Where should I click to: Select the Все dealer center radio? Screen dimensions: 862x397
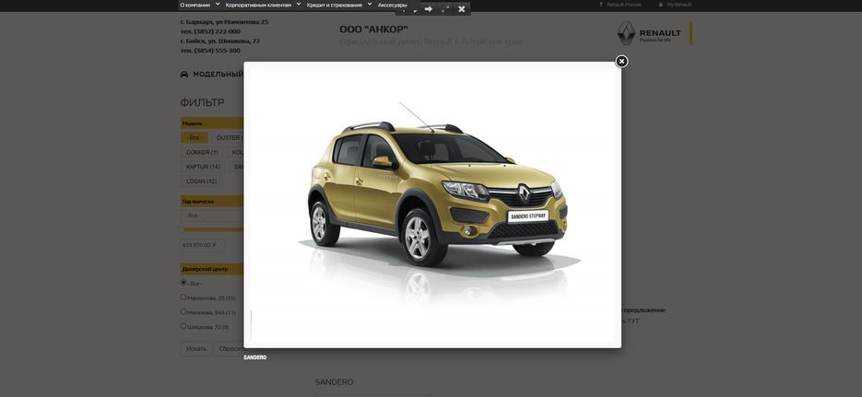point(183,282)
